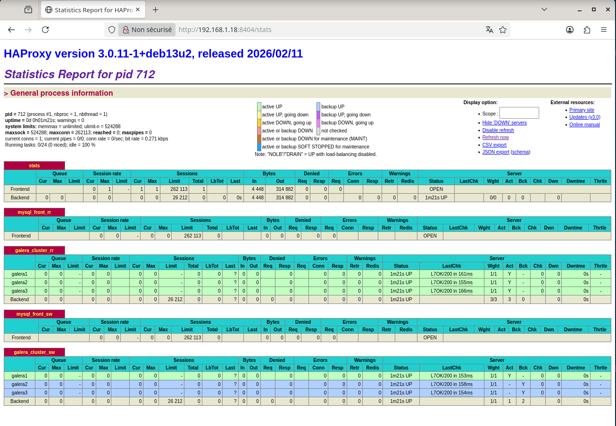
Task: Click the 'Running tasks: 0/24' line
Action: [x=50, y=145]
